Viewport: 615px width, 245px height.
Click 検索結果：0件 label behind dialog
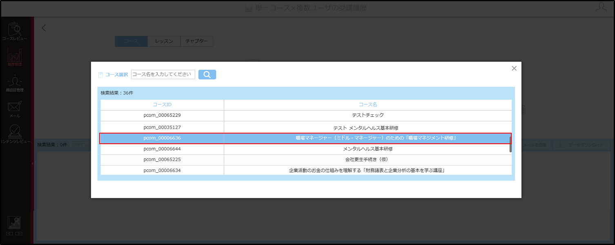[x=52, y=145]
